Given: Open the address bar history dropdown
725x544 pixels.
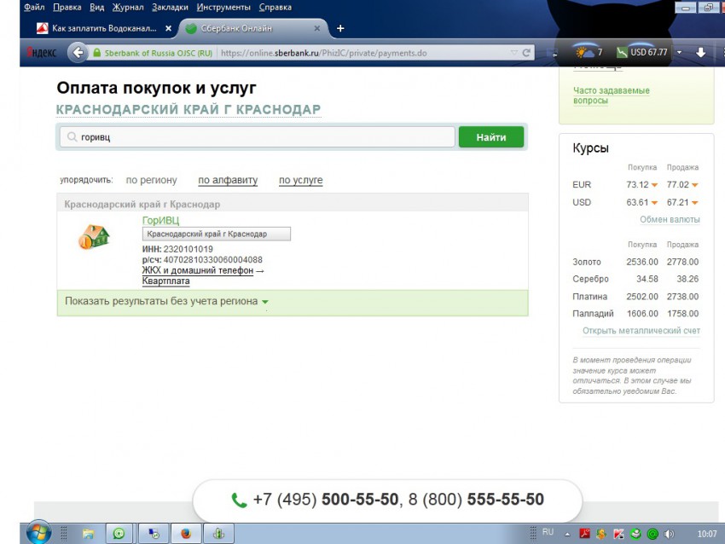Looking at the screenshot, I should click(513, 53).
